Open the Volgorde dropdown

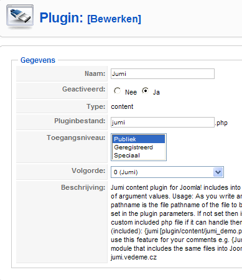tap(167, 172)
